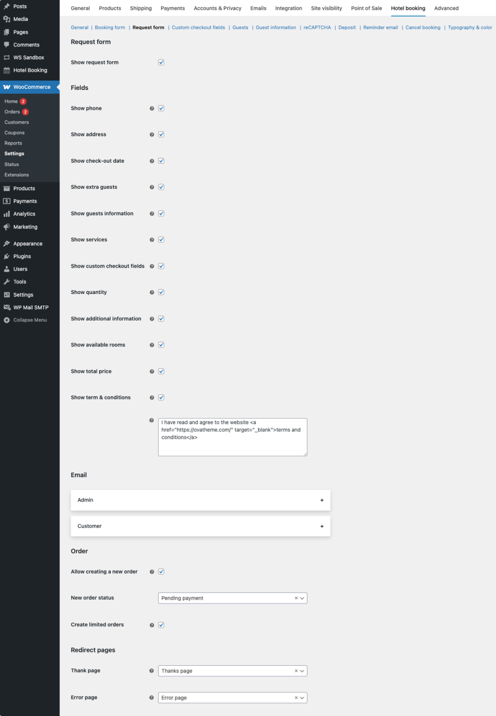Click the WS Sandbox icon
This screenshot has width=496, height=716.
tap(7, 57)
